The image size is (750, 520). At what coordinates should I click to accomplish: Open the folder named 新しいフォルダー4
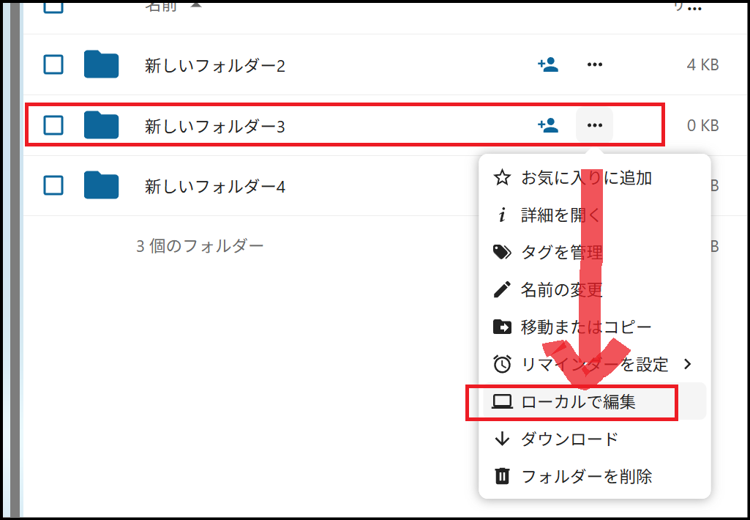coord(214,186)
